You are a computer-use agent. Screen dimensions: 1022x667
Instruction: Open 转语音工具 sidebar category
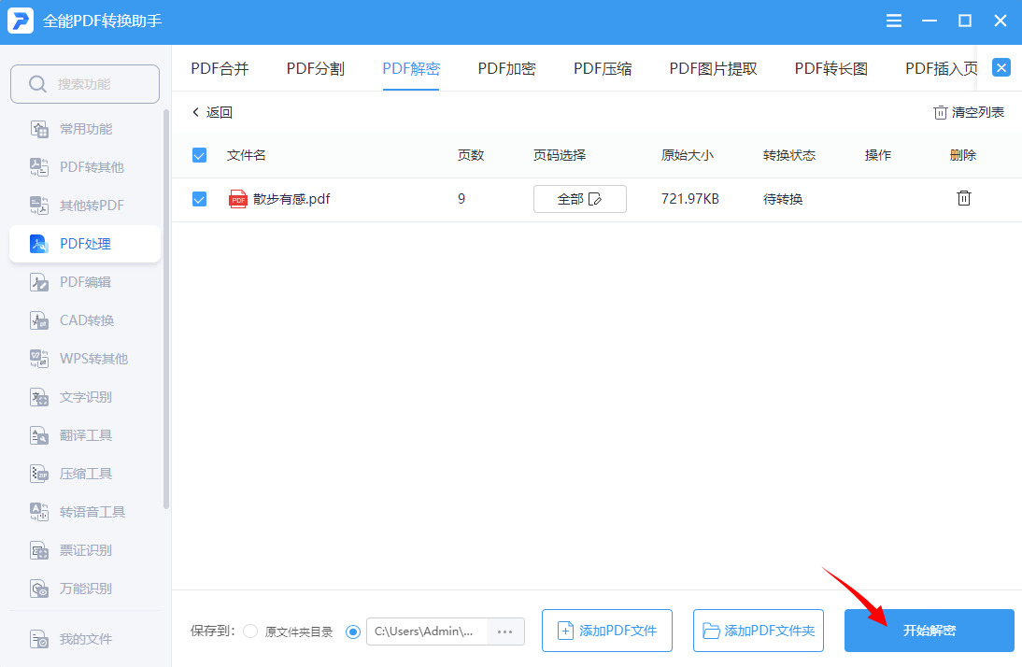[85, 512]
